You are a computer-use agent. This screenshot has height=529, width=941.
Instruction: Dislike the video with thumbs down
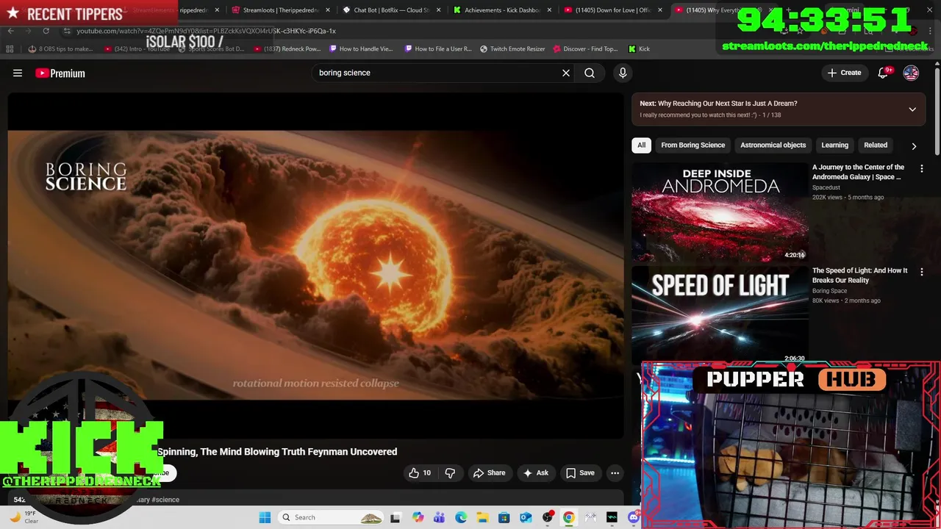(x=450, y=473)
